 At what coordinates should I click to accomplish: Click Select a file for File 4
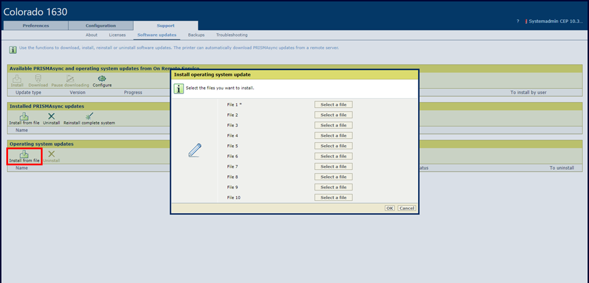coord(334,135)
